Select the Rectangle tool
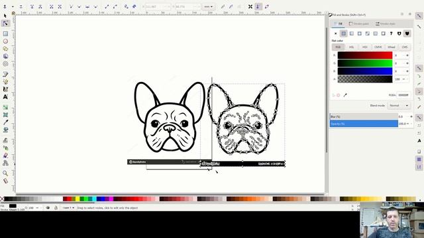The image size is (424, 238). pyautogui.click(x=5, y=34)
